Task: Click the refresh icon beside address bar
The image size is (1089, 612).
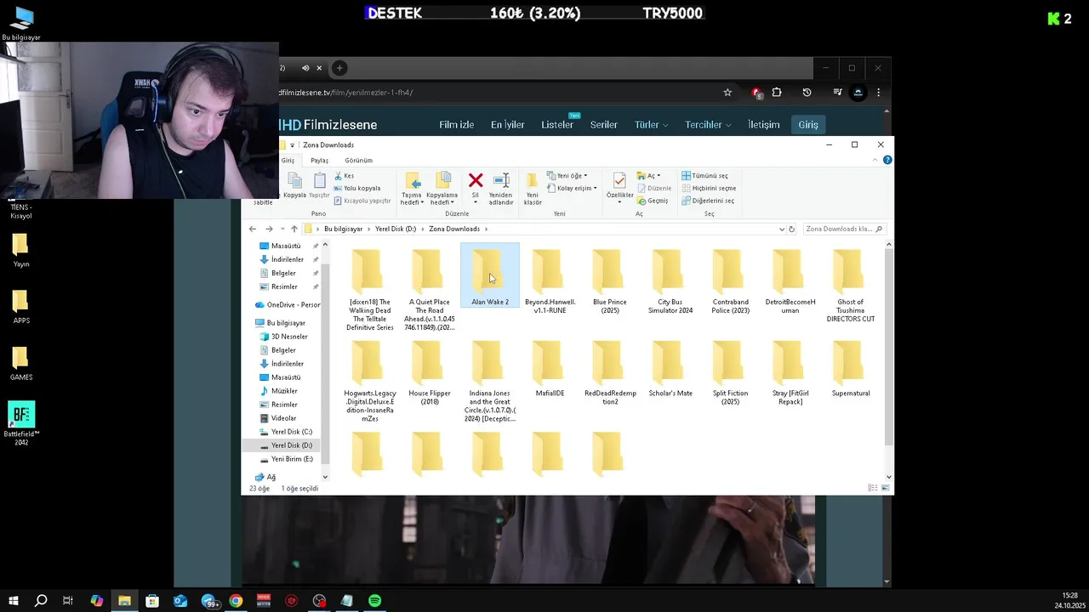Action: (791, 229)
